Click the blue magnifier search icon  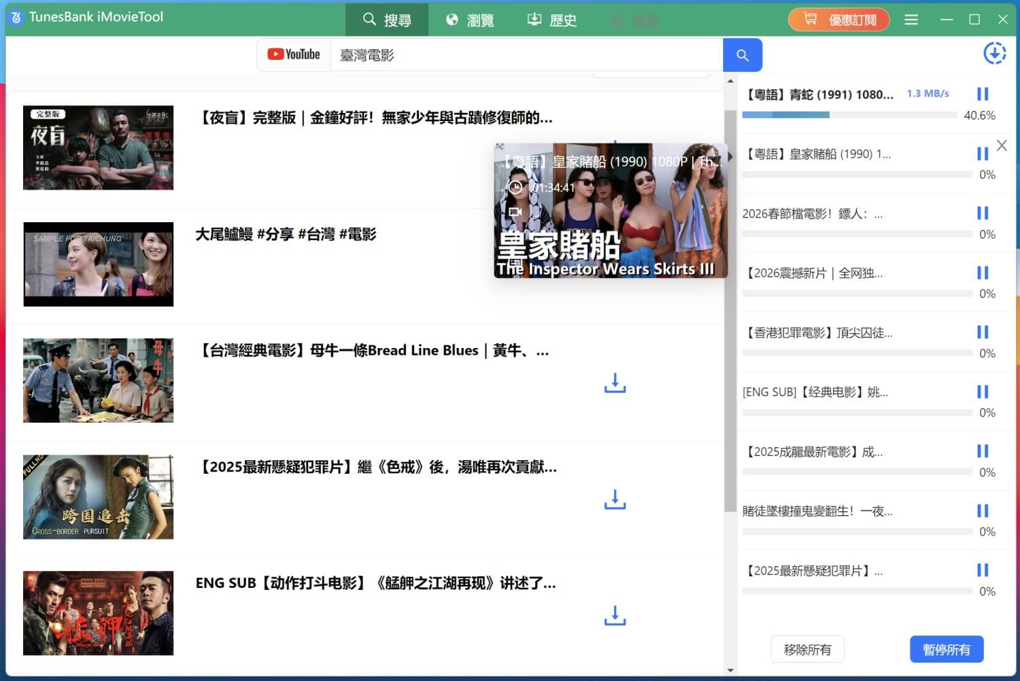point(743,55)
